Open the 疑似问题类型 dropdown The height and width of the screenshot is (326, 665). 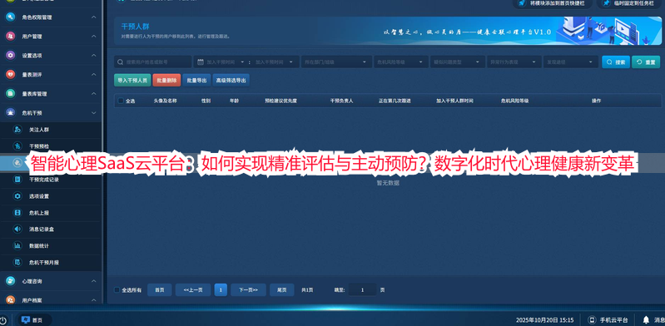tap(457, 62)
